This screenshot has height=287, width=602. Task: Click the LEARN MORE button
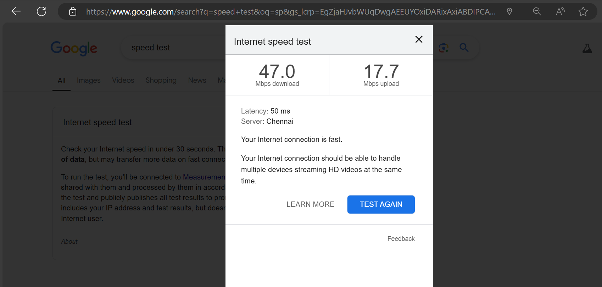tap(311, 204)
